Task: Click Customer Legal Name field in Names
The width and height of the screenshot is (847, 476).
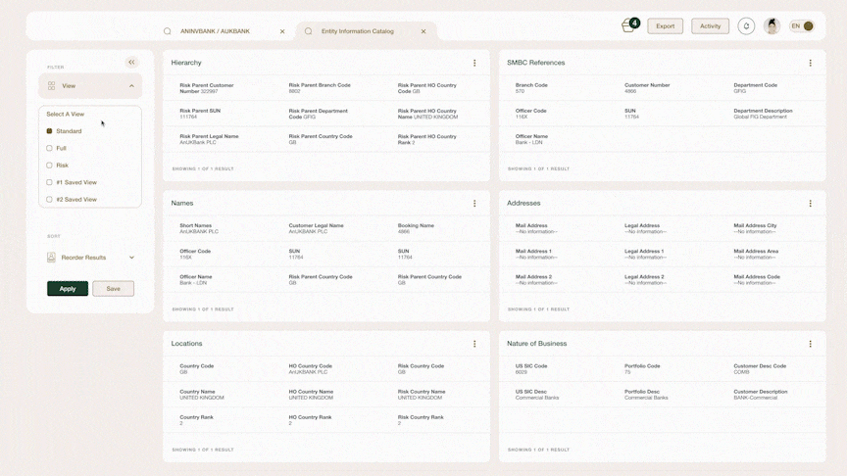Action: click(316, 228)
